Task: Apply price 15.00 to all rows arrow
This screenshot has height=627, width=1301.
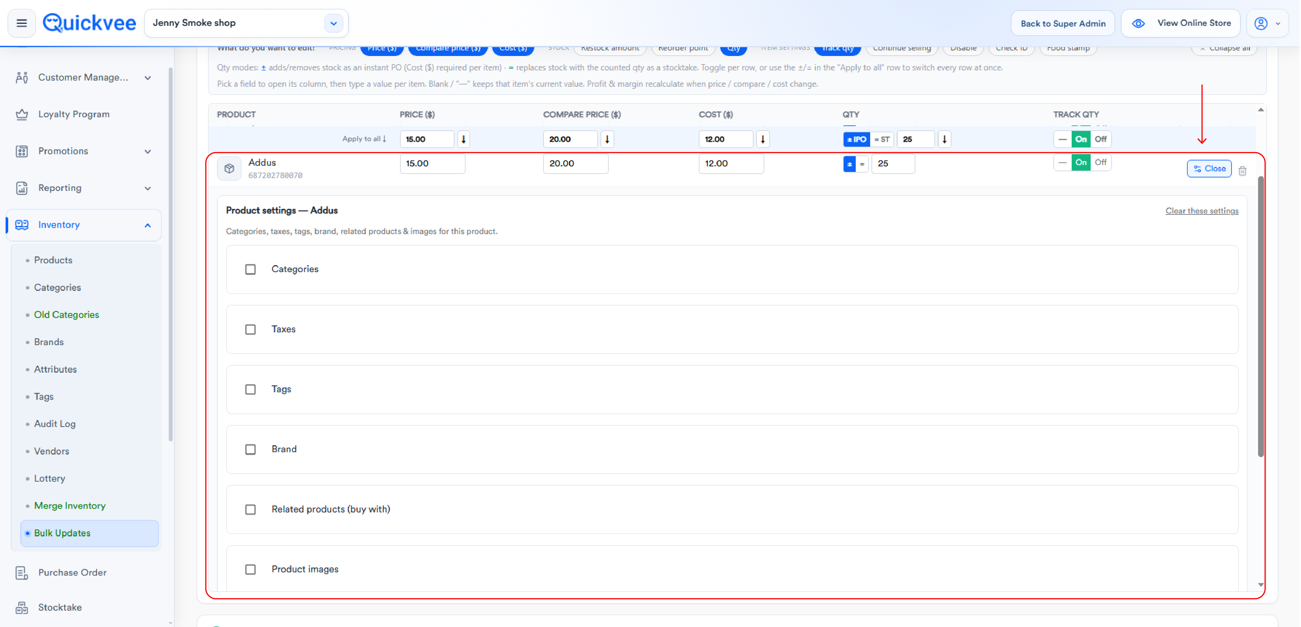Action: point(464,139)
